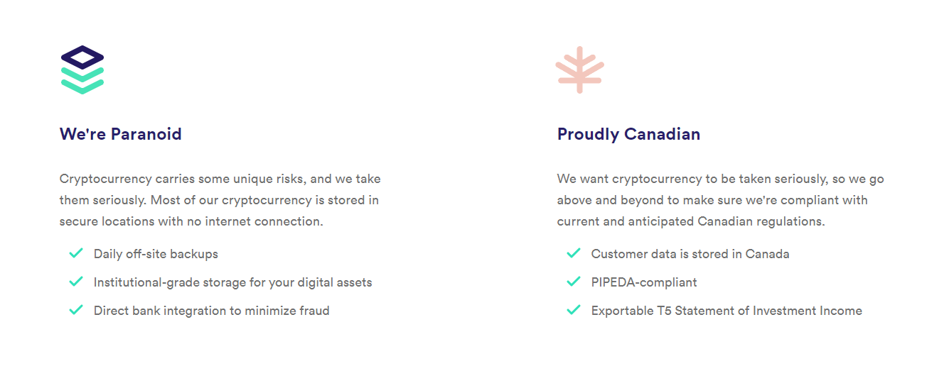This screenshot has height=366, width=949.
Task: Click the checkmark beside Direct bank integration
Action: pos(76,310)
